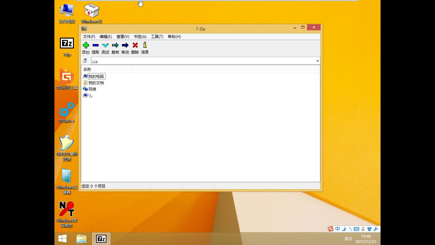Select the GHOST备份还原 desktop icon
The image size is (435, 245).
67,148
